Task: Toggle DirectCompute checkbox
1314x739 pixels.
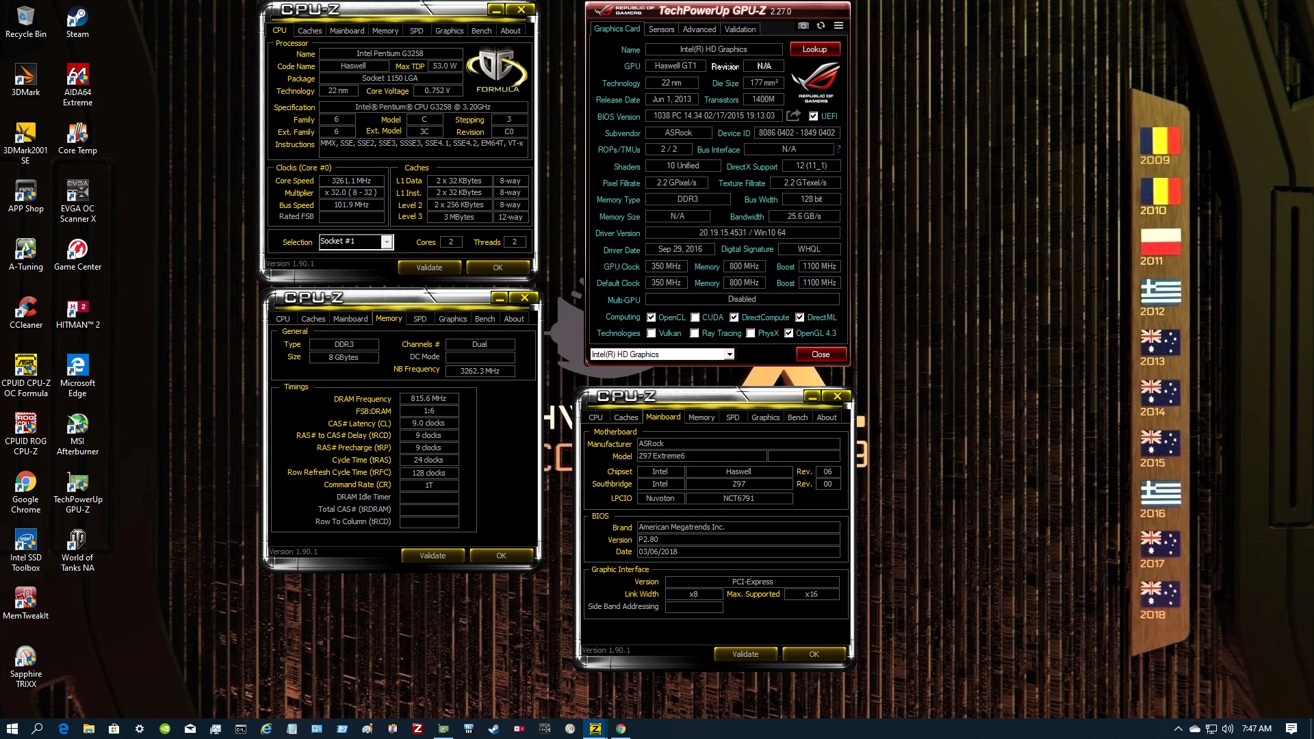Action: 734,317
